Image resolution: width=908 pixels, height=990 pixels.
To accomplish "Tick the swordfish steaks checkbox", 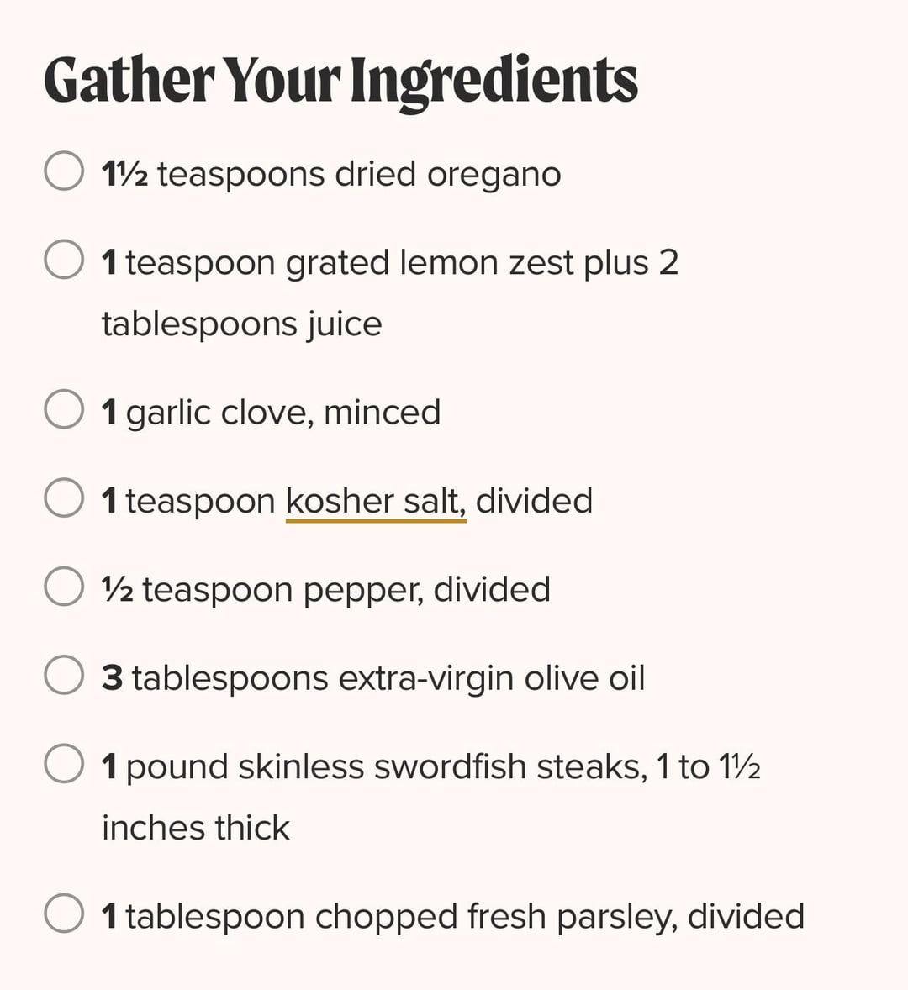I will [64, 764].
